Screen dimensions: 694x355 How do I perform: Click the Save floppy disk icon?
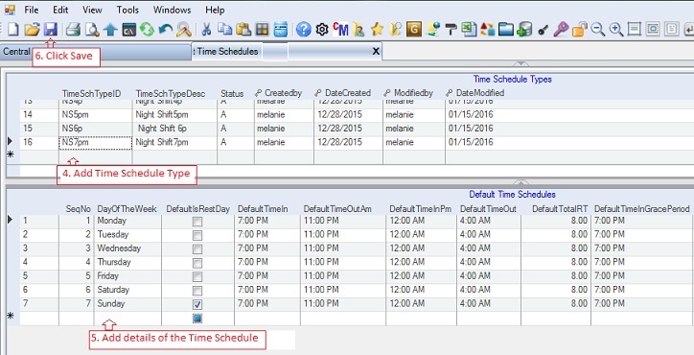tap(51, 30)
